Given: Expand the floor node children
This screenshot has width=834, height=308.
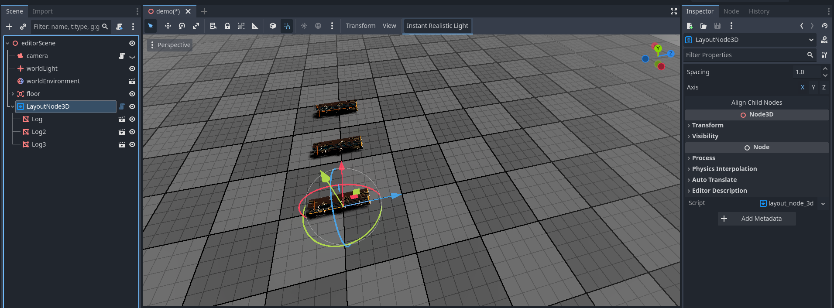Looking at the screenshot, I should [13, 94].
